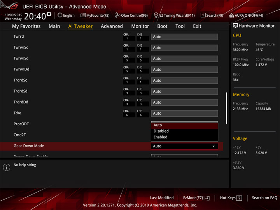Screen dimensions: 280x210
Task: Click the Hot Keys question mark icon
Action: click(x=239, y=198)
